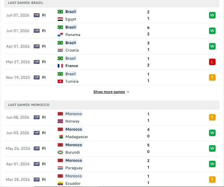
Task: Click the Ecuador flag icon
Action: tap(60, 183)
